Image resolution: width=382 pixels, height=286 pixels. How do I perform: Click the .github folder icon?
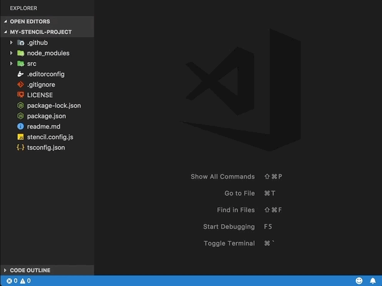click(21, 43)
